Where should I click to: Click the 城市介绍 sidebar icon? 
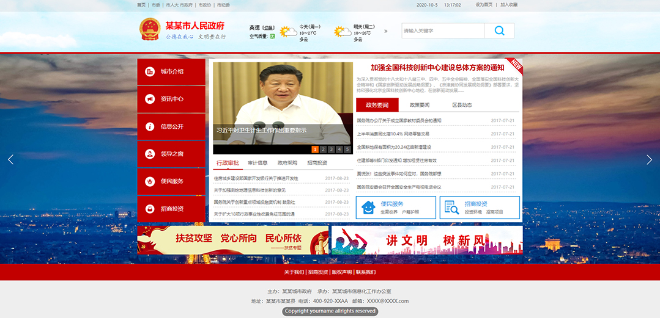coord(150,72)
